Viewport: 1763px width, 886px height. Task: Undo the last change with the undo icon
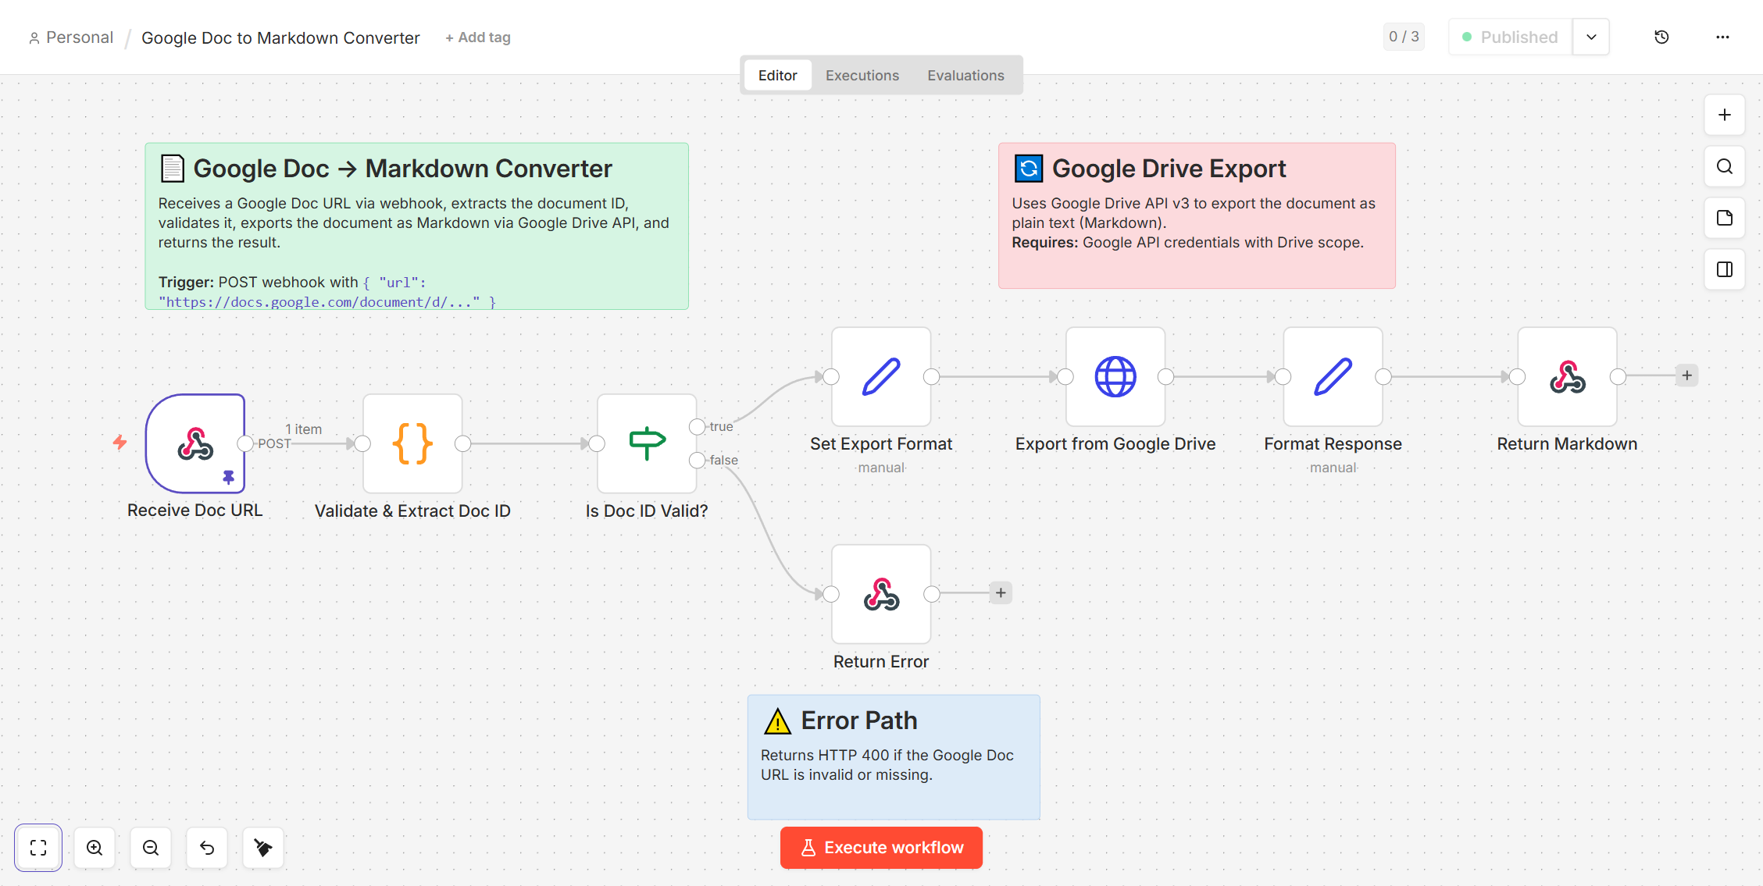pyautogui.click(x=207, y=847)
